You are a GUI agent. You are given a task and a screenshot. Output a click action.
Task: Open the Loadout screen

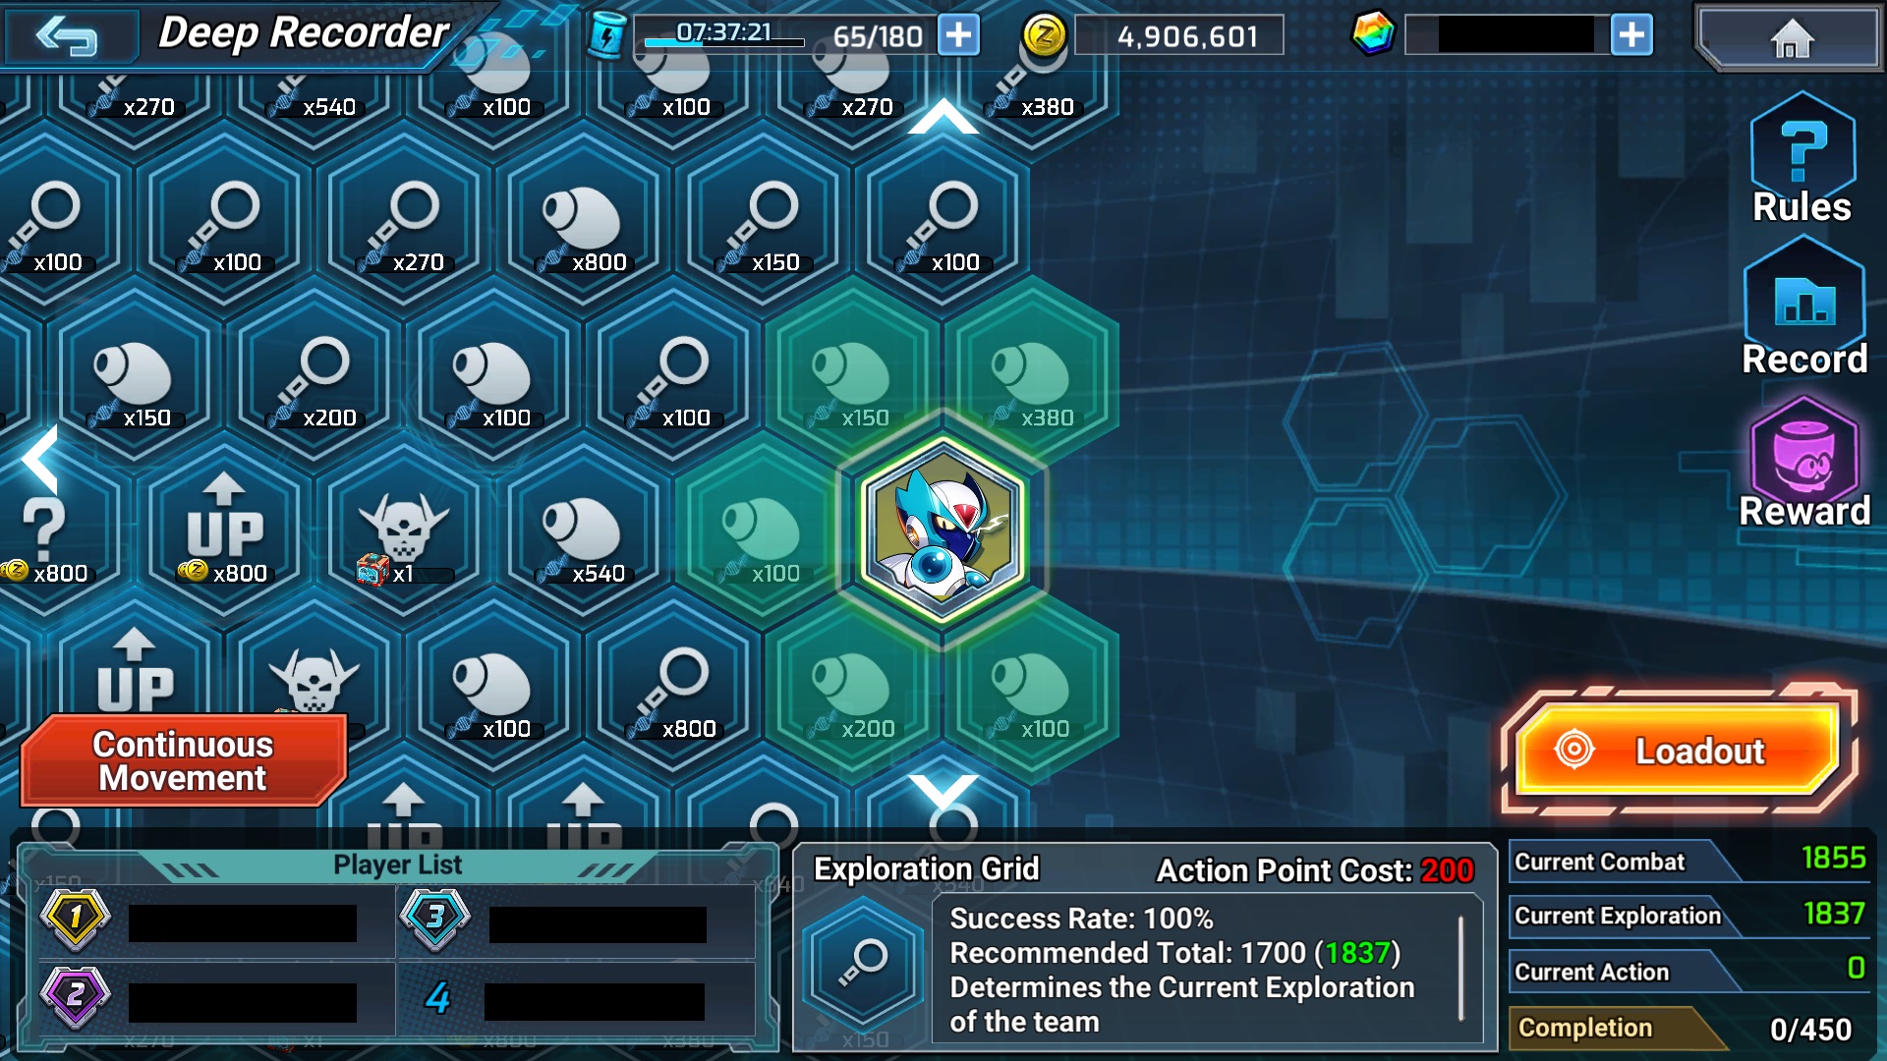1679,751
